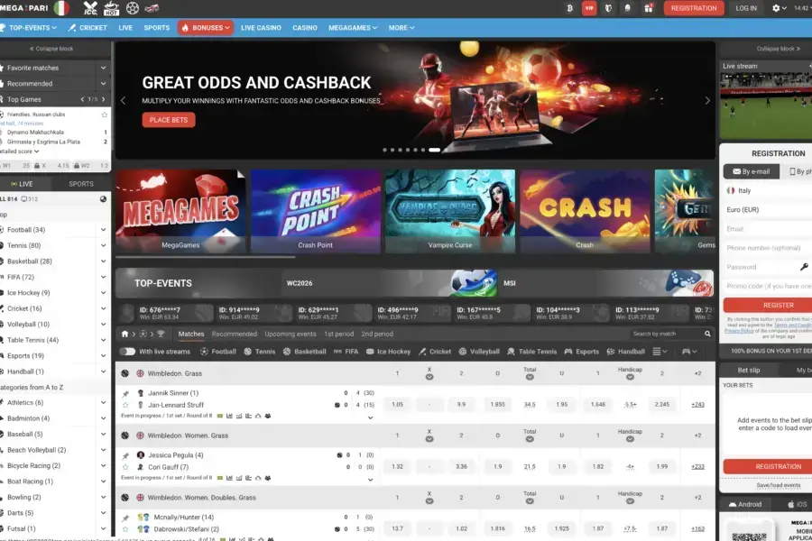Open the Crash Point game thumbnail
The height and width of the screenshot is (541, 812).
316,211
